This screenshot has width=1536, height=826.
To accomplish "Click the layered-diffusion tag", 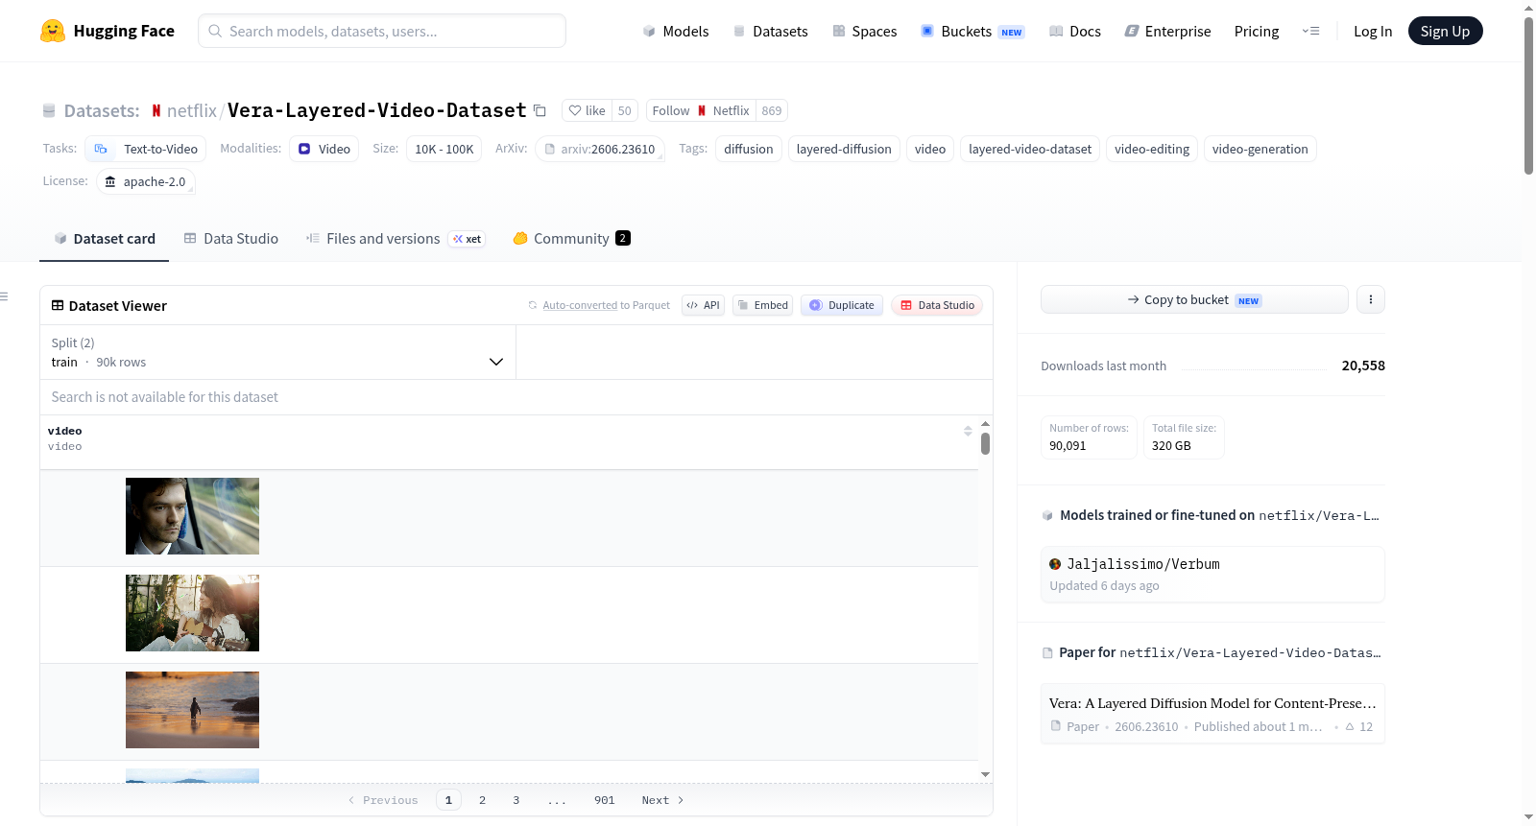I will [x=844, y=149].
